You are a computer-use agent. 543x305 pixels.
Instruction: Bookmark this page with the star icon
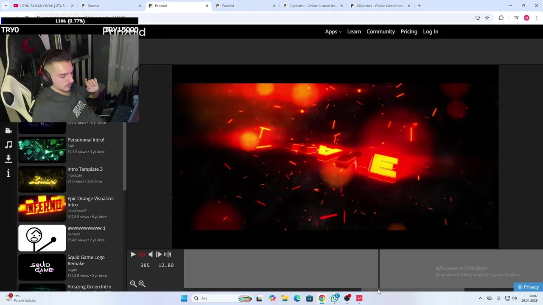point(487,18)
